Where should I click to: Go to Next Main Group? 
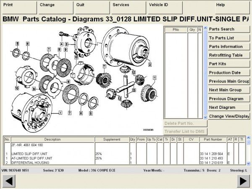pos(229,90)
